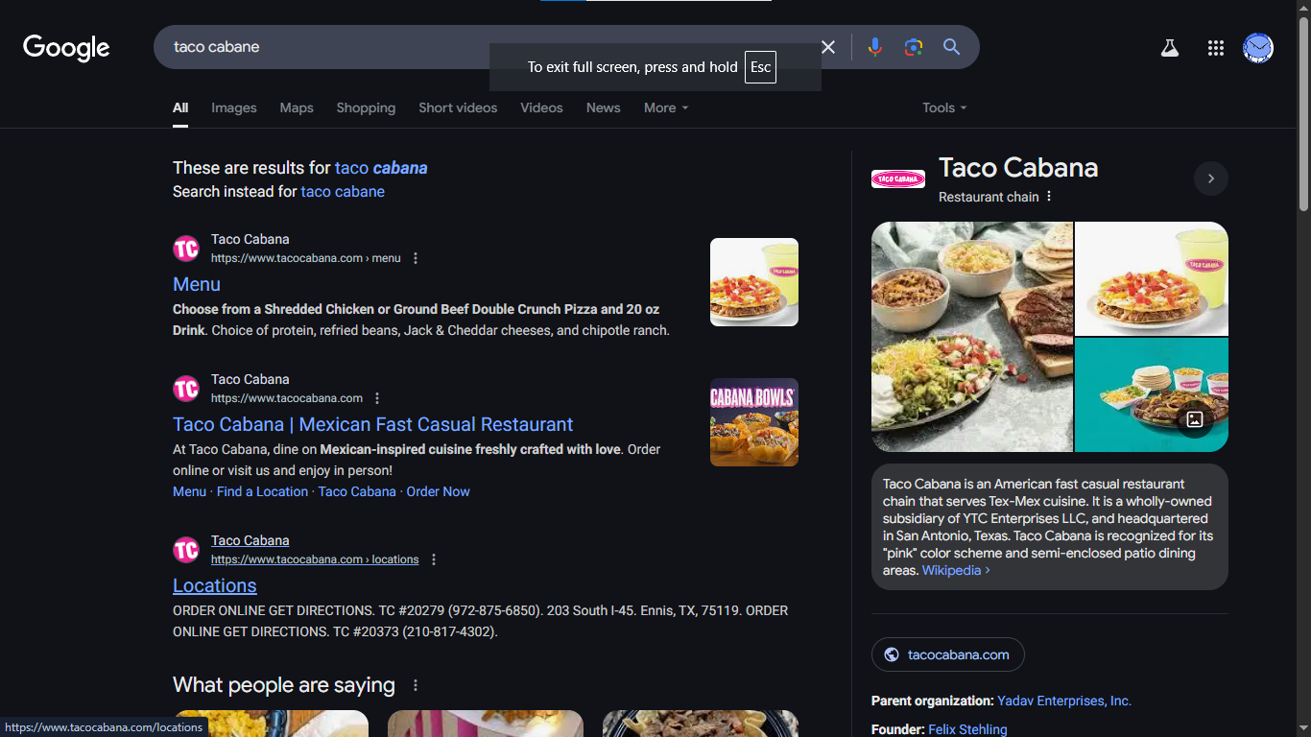Click the Order Now sitelink
This screenshot has width=1311, height=737.
pyautogui.click(x=438, y=491)
